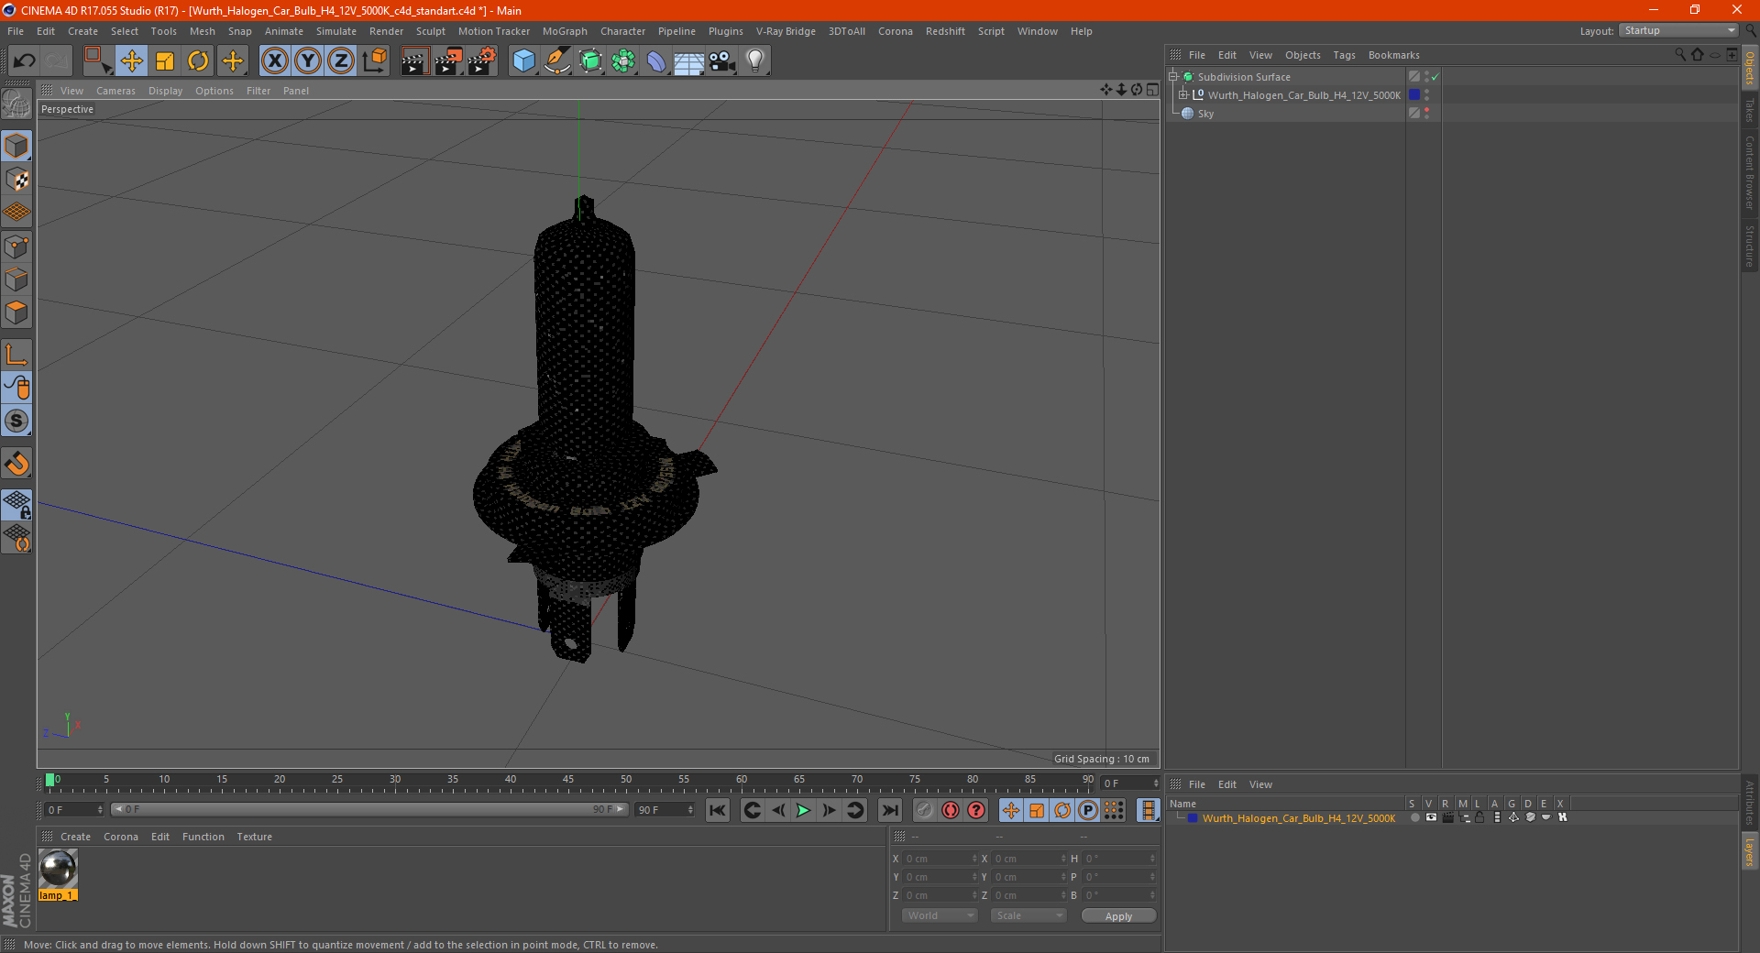Click the blue layer swatch of Wurth object
Viewport: 1760px width, 953px height.
(x=1414, y=95)
